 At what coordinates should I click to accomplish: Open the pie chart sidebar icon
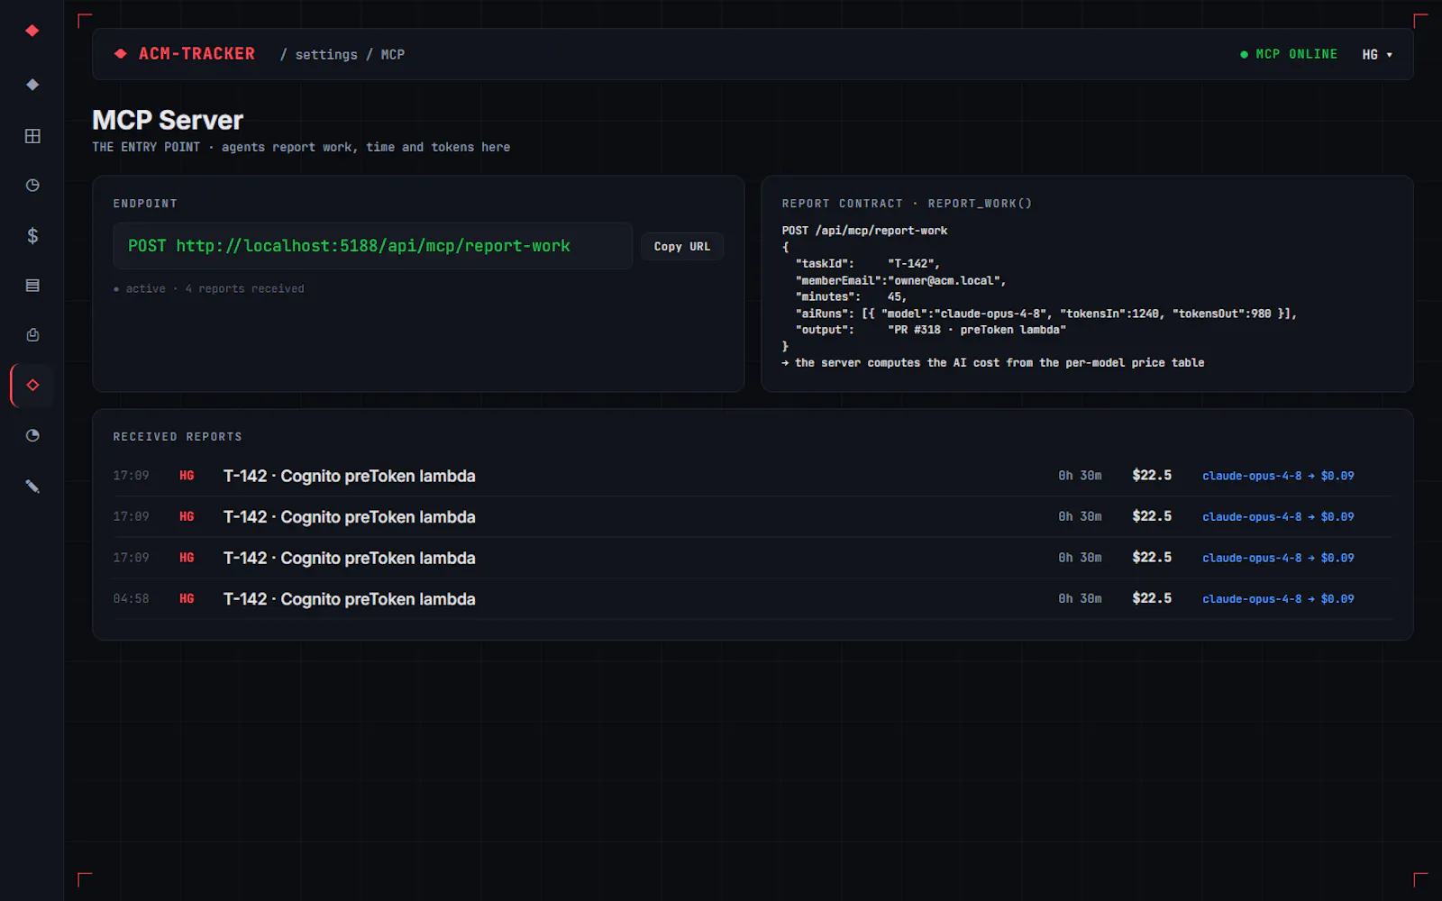click(32, 436)
